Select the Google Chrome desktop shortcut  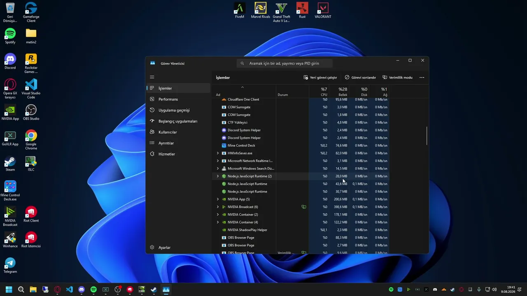[x=31, y=140]
